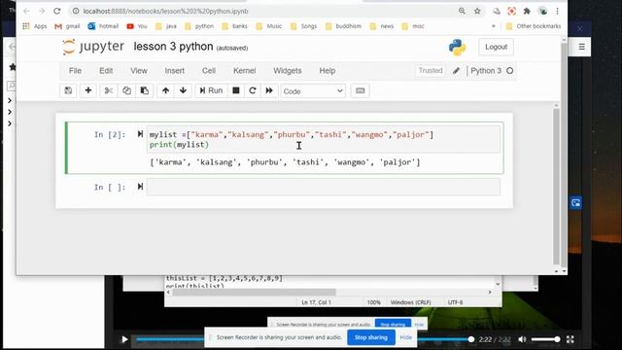Viewport: 622px width, 350px height.
Task: Restart the kernel icon
Action: pyautogui.click(x=253, y=90)
